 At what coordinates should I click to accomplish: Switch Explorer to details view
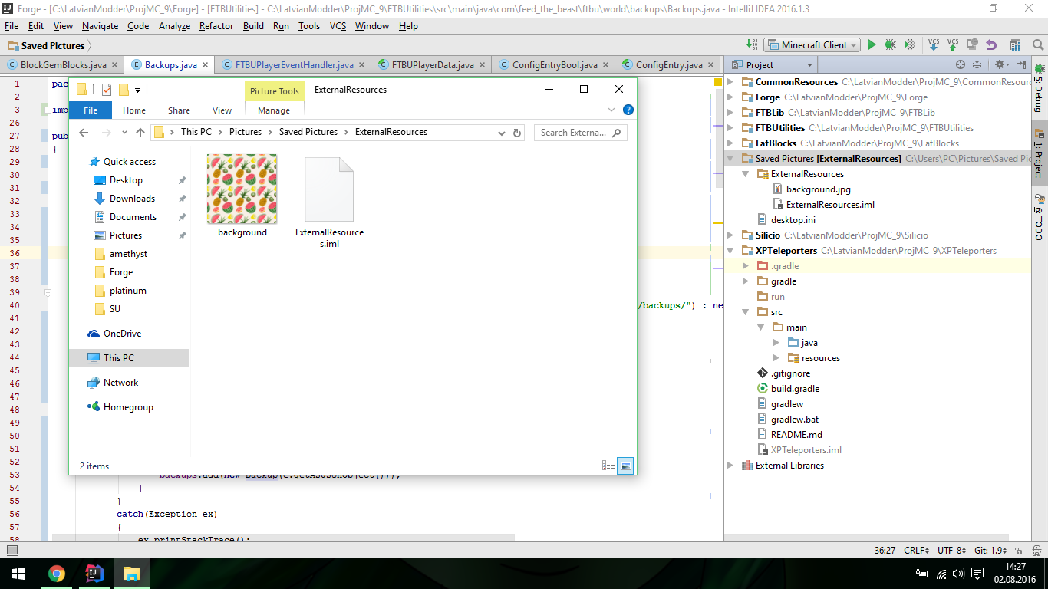coord(608,466)
